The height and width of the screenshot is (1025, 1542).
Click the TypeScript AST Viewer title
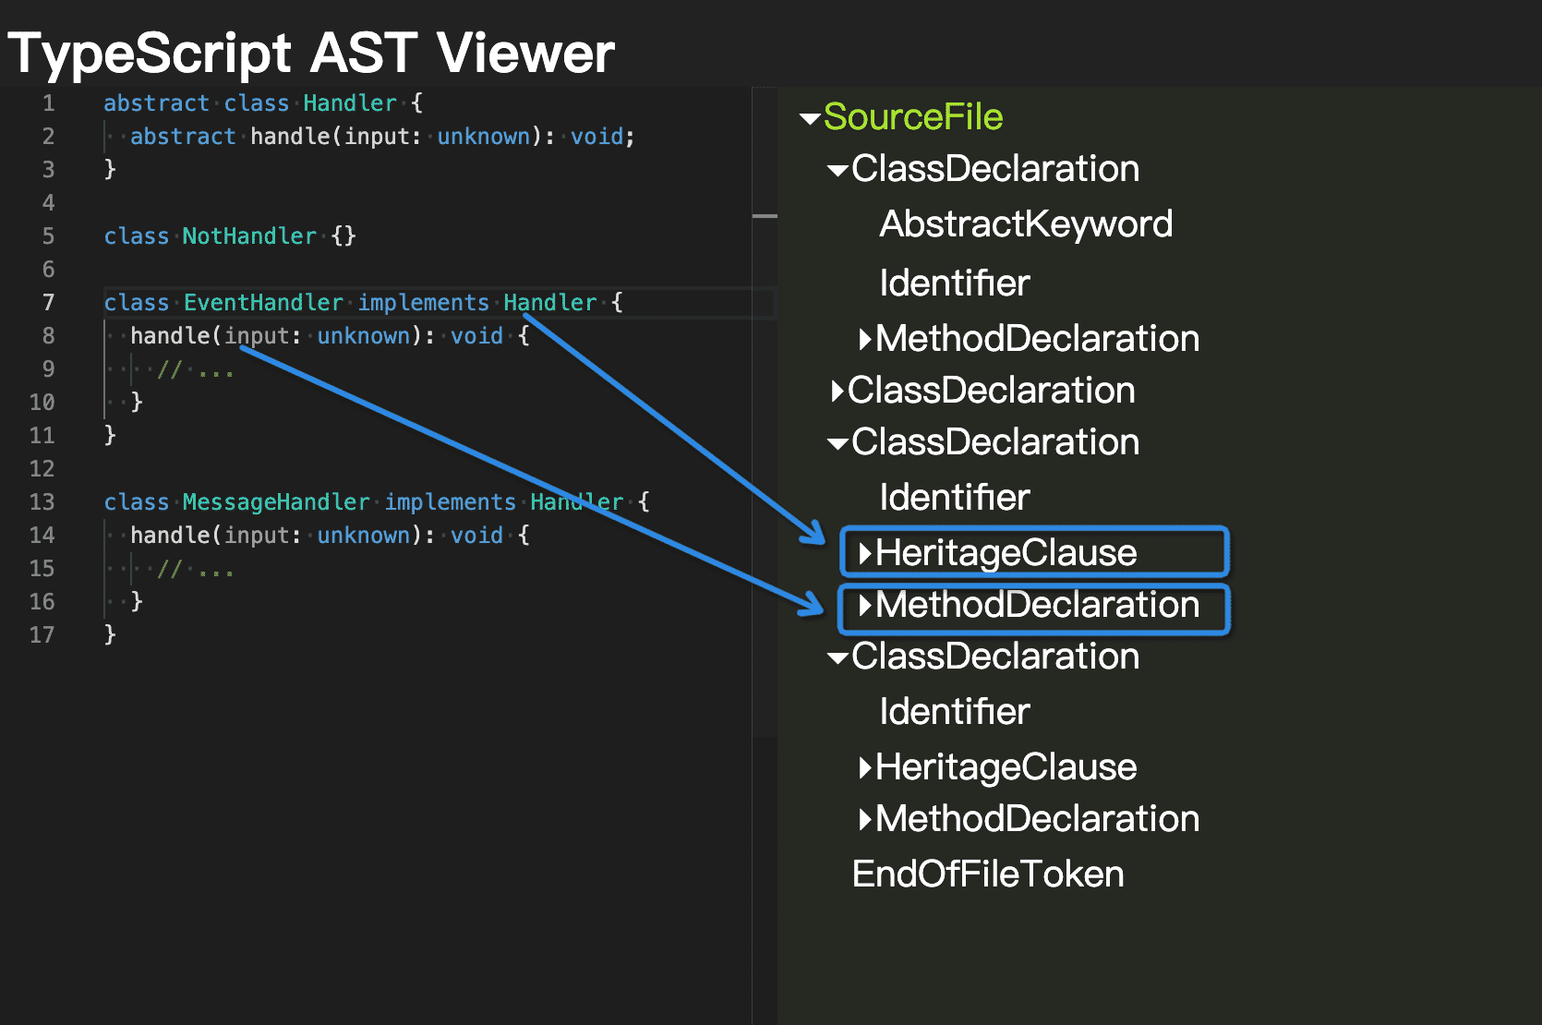tap(311, 53)
